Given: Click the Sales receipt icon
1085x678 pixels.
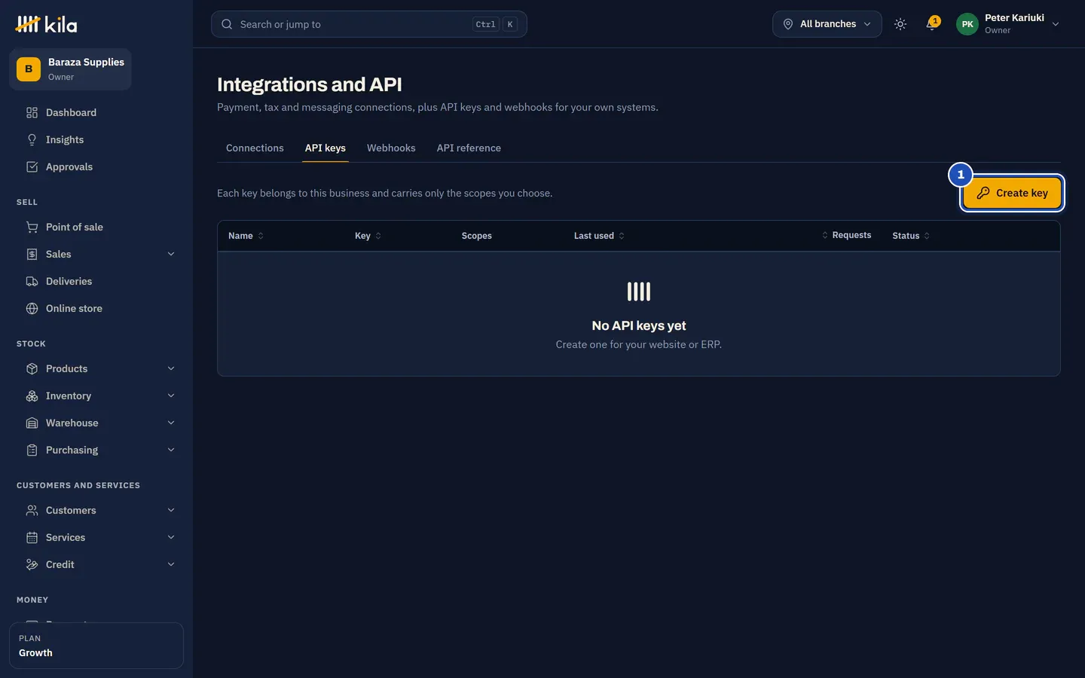Looking at the screenshot, I should tap(32, 254).
